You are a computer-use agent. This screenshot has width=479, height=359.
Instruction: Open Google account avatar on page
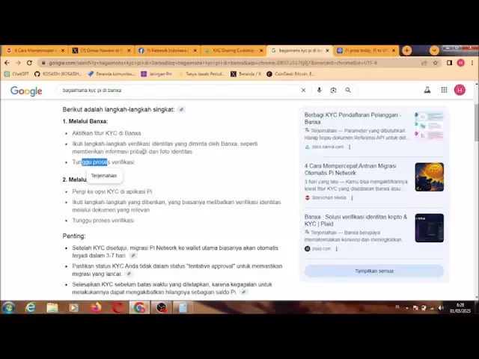(x=460, y=90)
